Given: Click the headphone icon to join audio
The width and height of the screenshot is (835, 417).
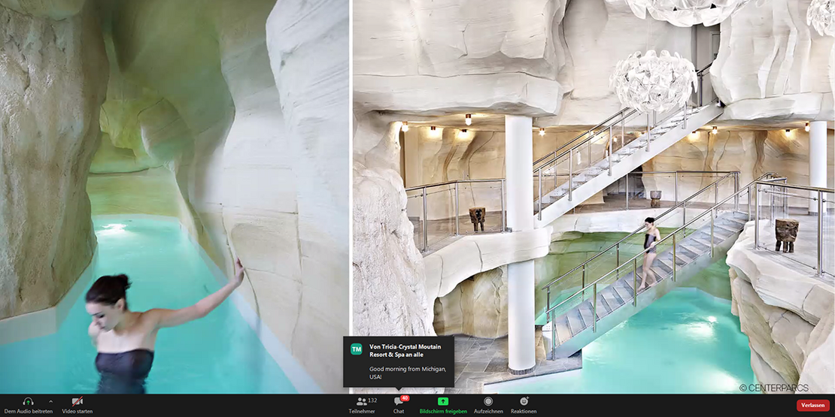Looking at the screenshot, I should click(28, 402).
